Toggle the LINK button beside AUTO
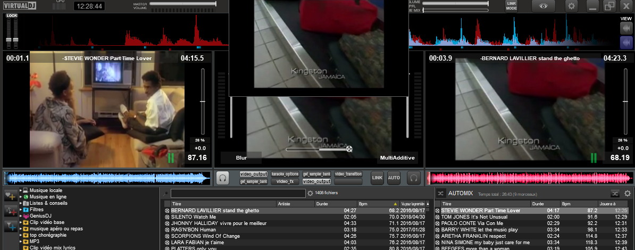This screenshot has width=635, height=250. (x=377, y=178)
